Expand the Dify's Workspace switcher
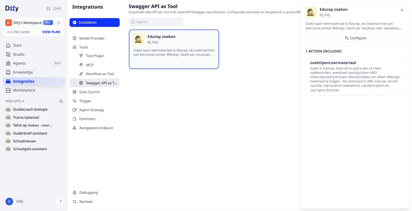This screenshot has width=412, height=211. point(34,23)
